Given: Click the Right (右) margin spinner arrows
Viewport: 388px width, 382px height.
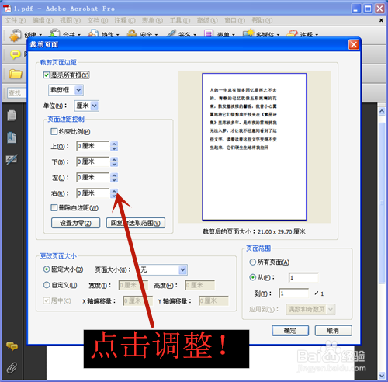Looking at the screenshot, I should (114, 193).
